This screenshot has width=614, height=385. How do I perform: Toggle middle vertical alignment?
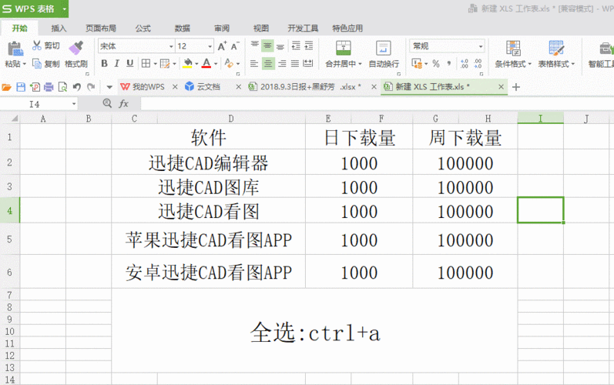click(267, 46)
